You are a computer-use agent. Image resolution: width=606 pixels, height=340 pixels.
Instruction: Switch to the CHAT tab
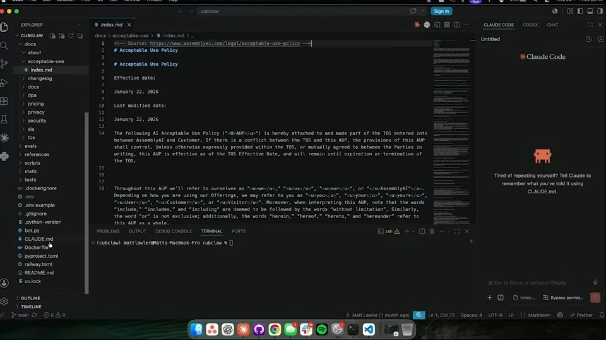[553, 25]
